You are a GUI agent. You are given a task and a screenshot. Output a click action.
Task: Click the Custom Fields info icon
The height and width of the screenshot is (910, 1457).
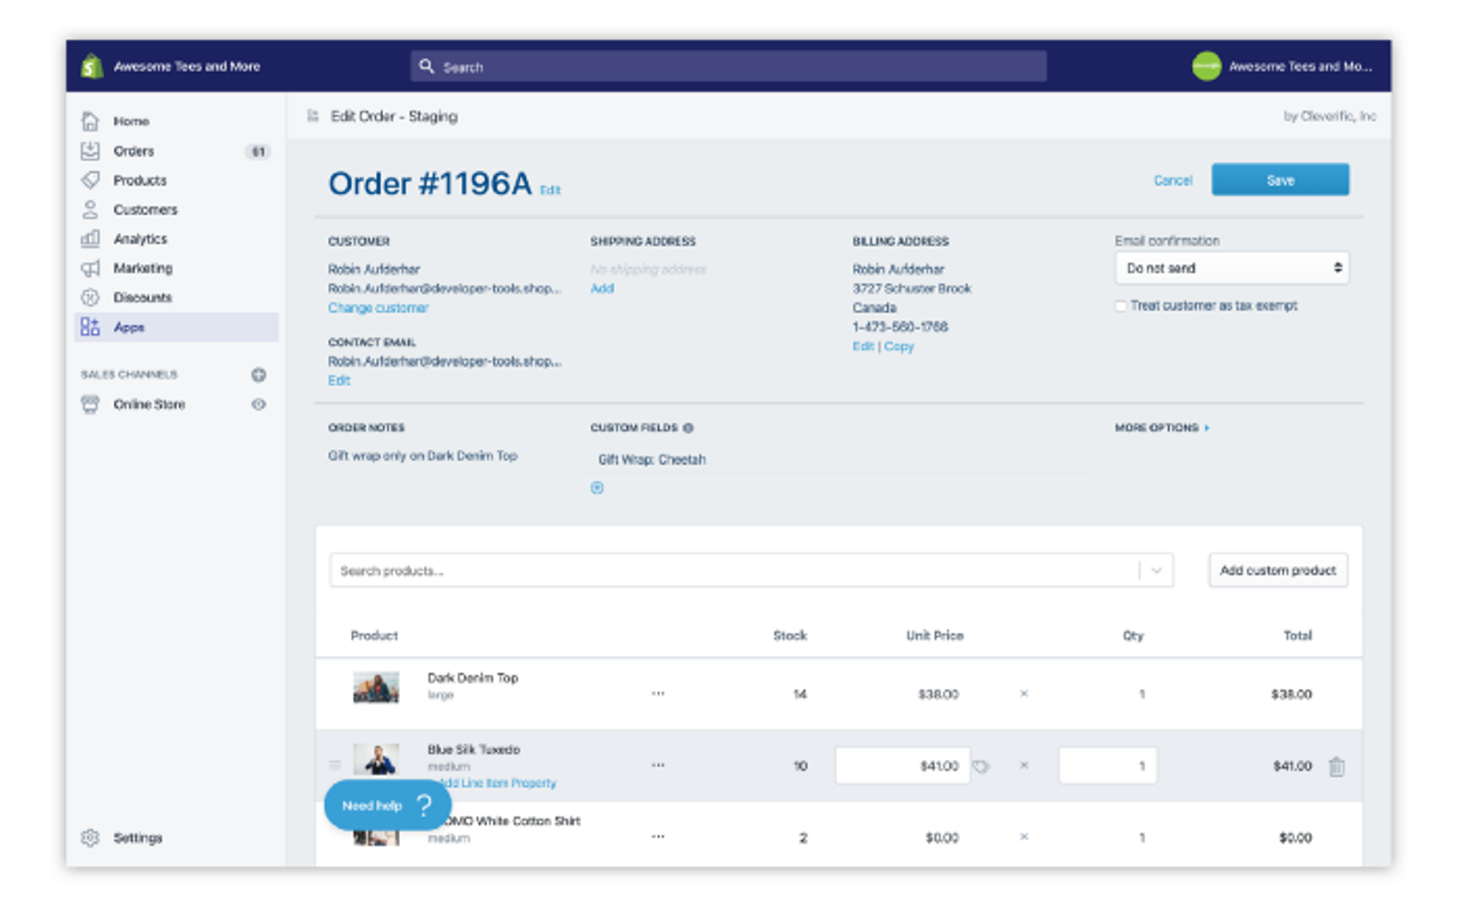[x=688, y=428]
